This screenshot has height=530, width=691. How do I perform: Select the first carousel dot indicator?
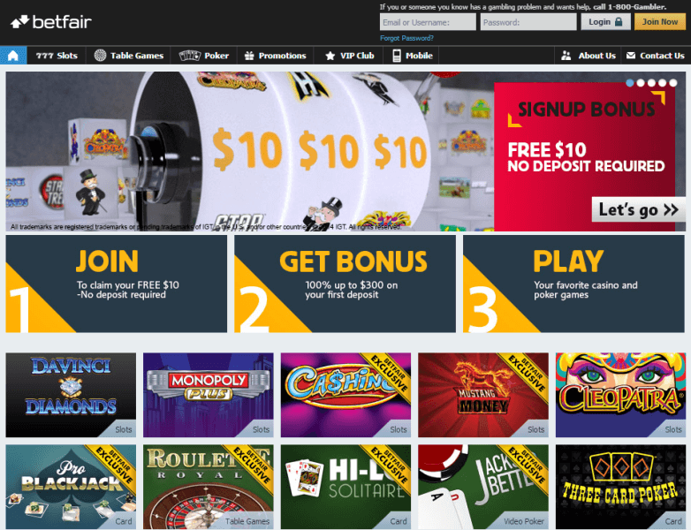pos(630,83)
